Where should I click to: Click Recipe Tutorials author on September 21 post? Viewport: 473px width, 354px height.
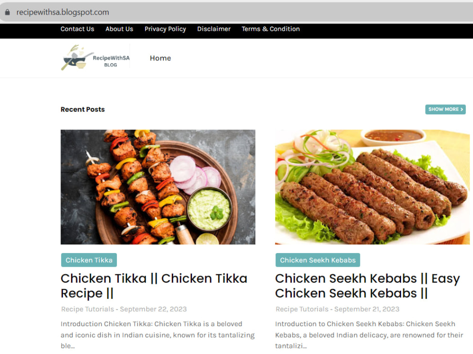click(x=302, y=309)
